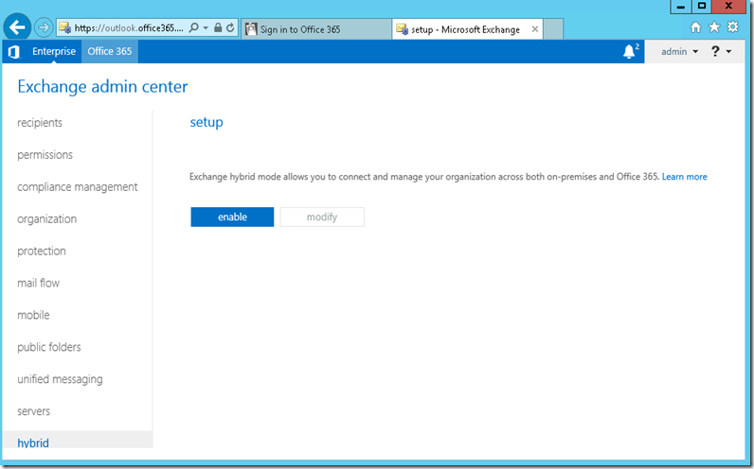Open a new browser tab
Image resolution: width=754 pixels, height=469 pixels.
click(553, 29)
